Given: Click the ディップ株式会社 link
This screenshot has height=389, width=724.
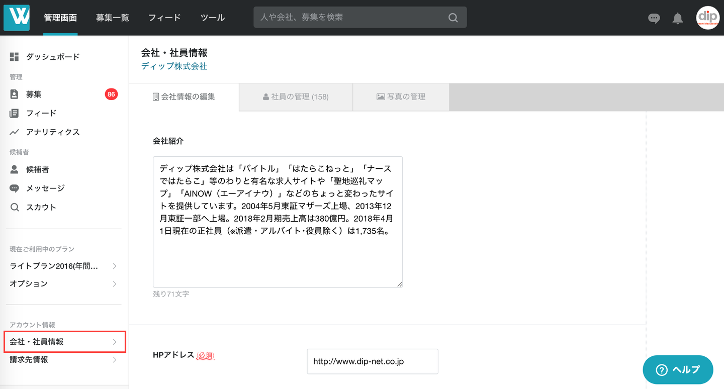Looking at the screenshot, I should [x=174, y=66].
